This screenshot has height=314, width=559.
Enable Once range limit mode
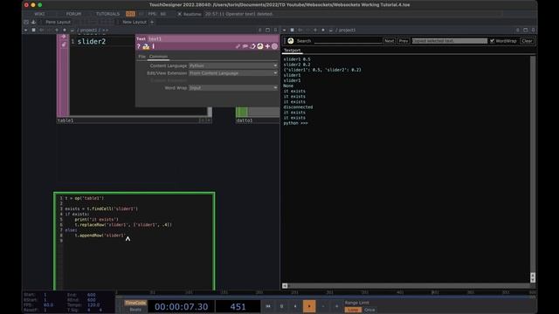369,310
